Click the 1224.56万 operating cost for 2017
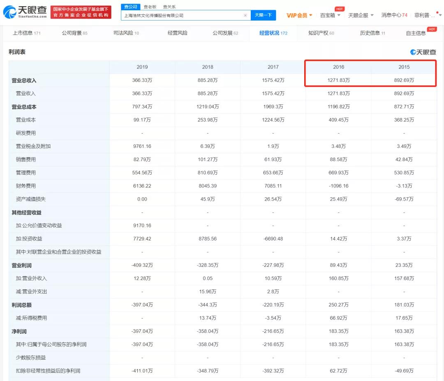This screenshot has width=444, height=381. [x=273, y=120]
